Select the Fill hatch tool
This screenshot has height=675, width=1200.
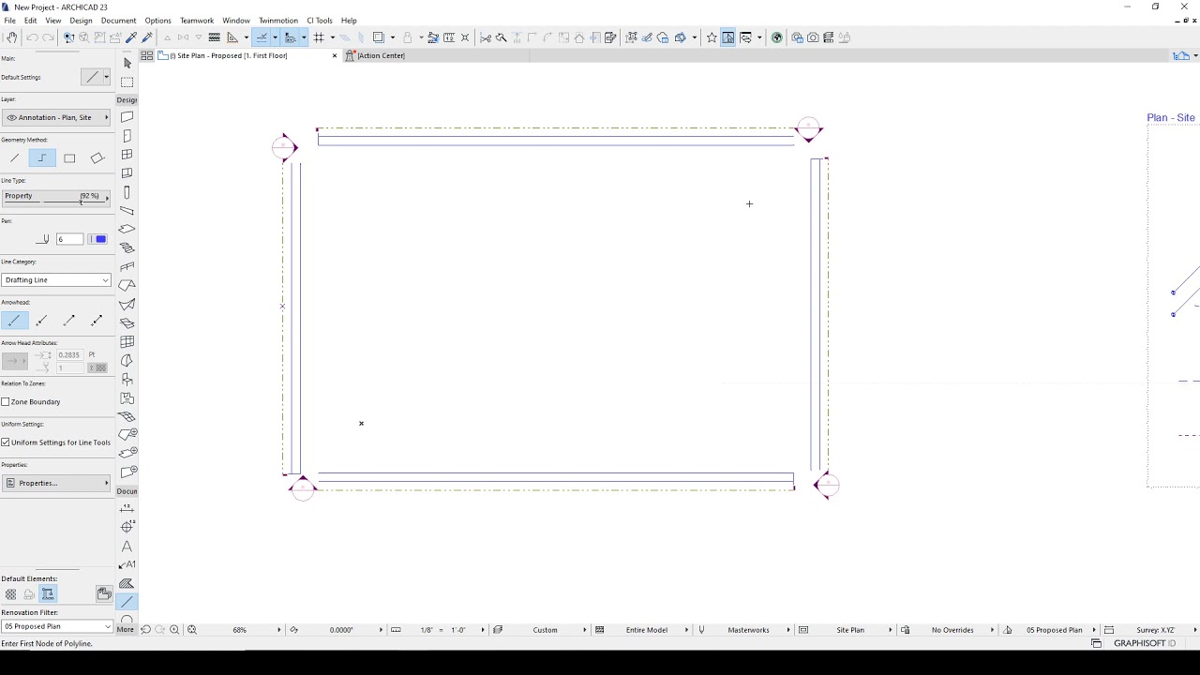(127, 583)
